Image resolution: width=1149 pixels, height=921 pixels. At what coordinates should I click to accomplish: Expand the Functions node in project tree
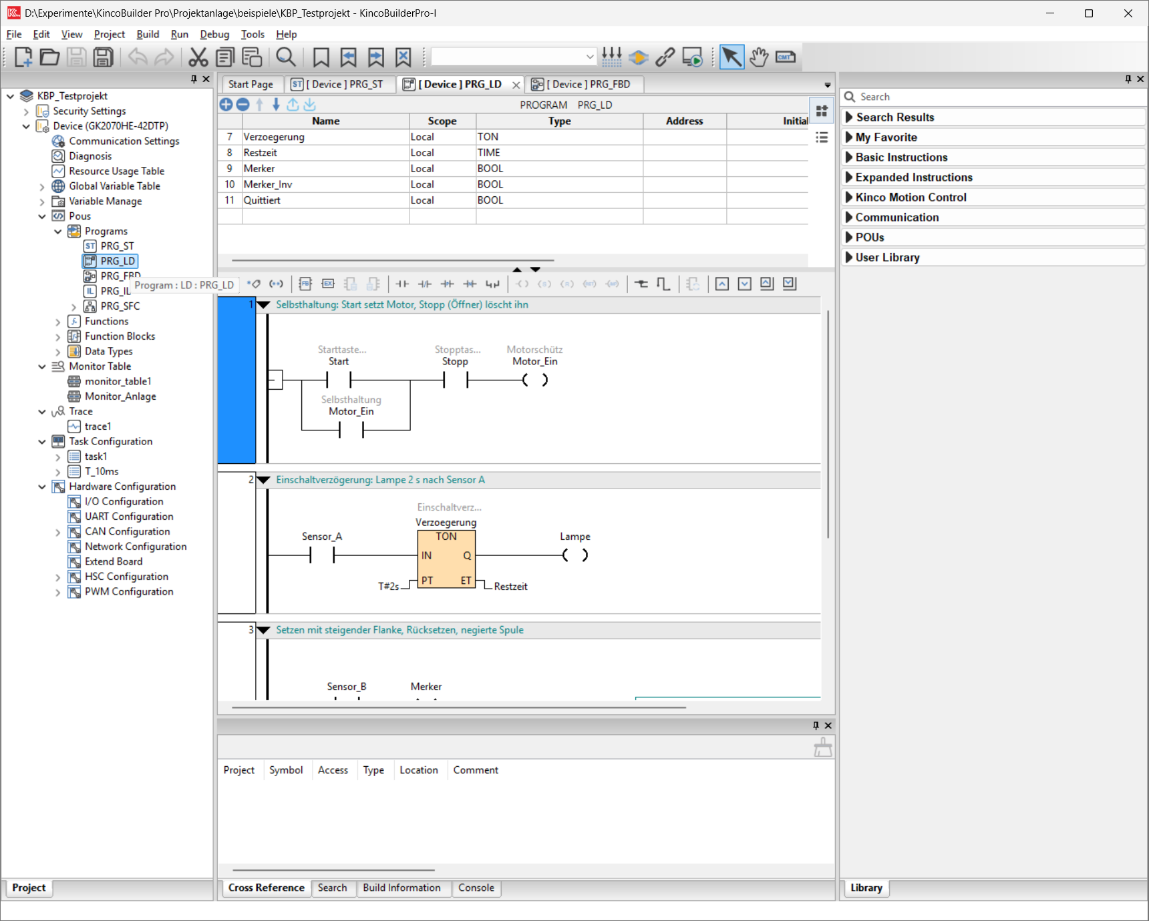coord(58,322)
